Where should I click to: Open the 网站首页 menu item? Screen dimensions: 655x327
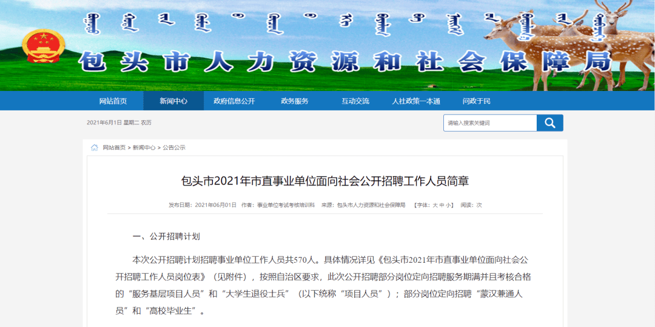point(113,101)
